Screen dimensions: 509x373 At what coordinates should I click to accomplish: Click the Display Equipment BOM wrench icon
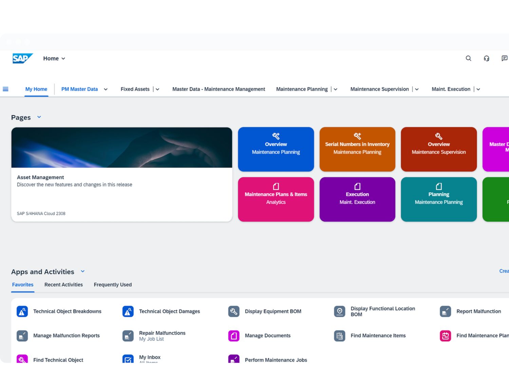(x=234, y=311)
